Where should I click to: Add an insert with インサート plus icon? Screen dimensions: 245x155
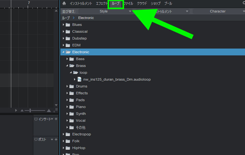pyautogui.click(x=56, y=119)
